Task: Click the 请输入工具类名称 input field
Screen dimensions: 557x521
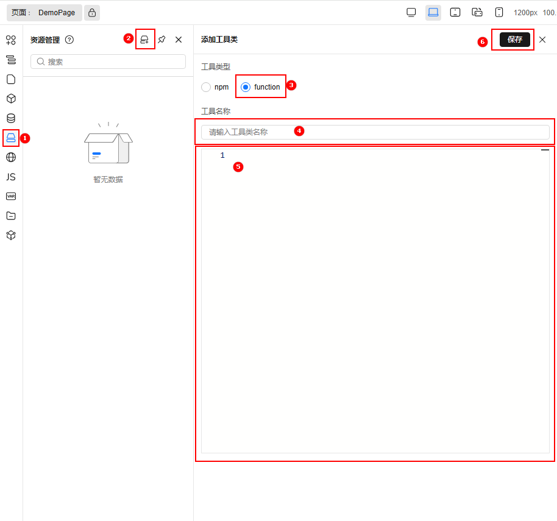Action: coord(376,131)
